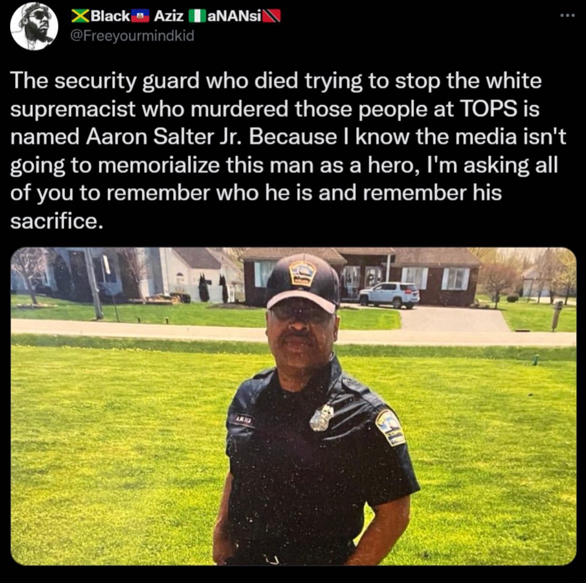Click the cap emblem in the photo

click(303, 273)
